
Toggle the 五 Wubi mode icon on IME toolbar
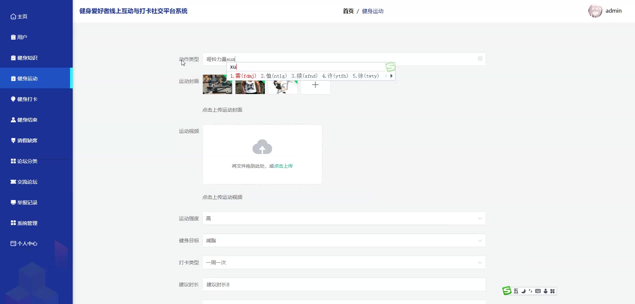(516, 291)
